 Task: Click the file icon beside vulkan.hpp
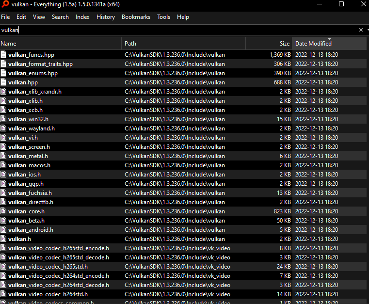coord(3,82)
